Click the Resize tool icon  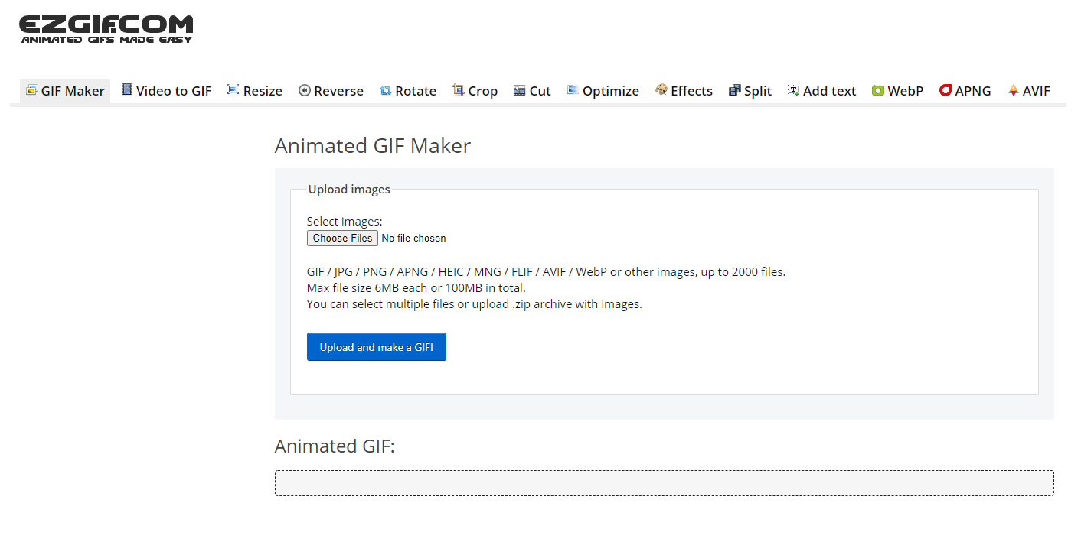[234, 90]
